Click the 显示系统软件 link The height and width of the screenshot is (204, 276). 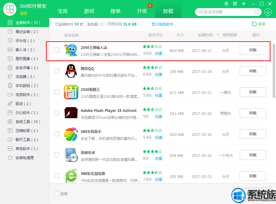coord(162,24)
